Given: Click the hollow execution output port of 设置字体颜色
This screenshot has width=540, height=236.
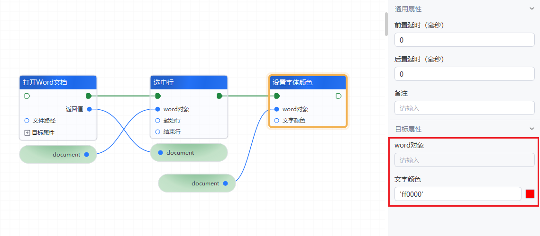Looking at the screenshot, I should [339, 96].
